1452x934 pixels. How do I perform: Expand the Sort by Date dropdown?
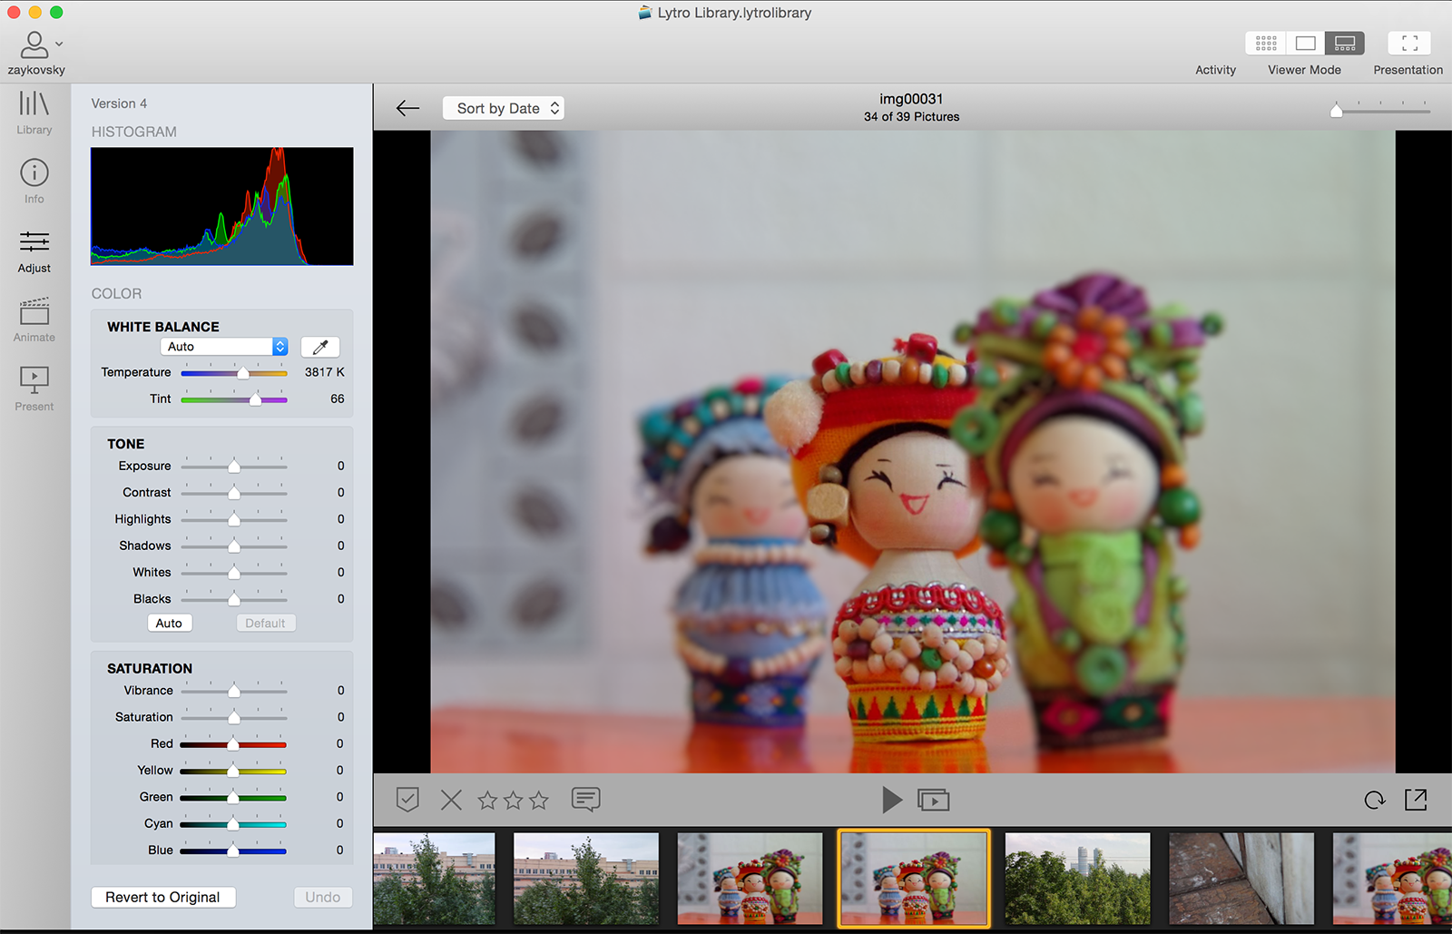tap(504, 108)
